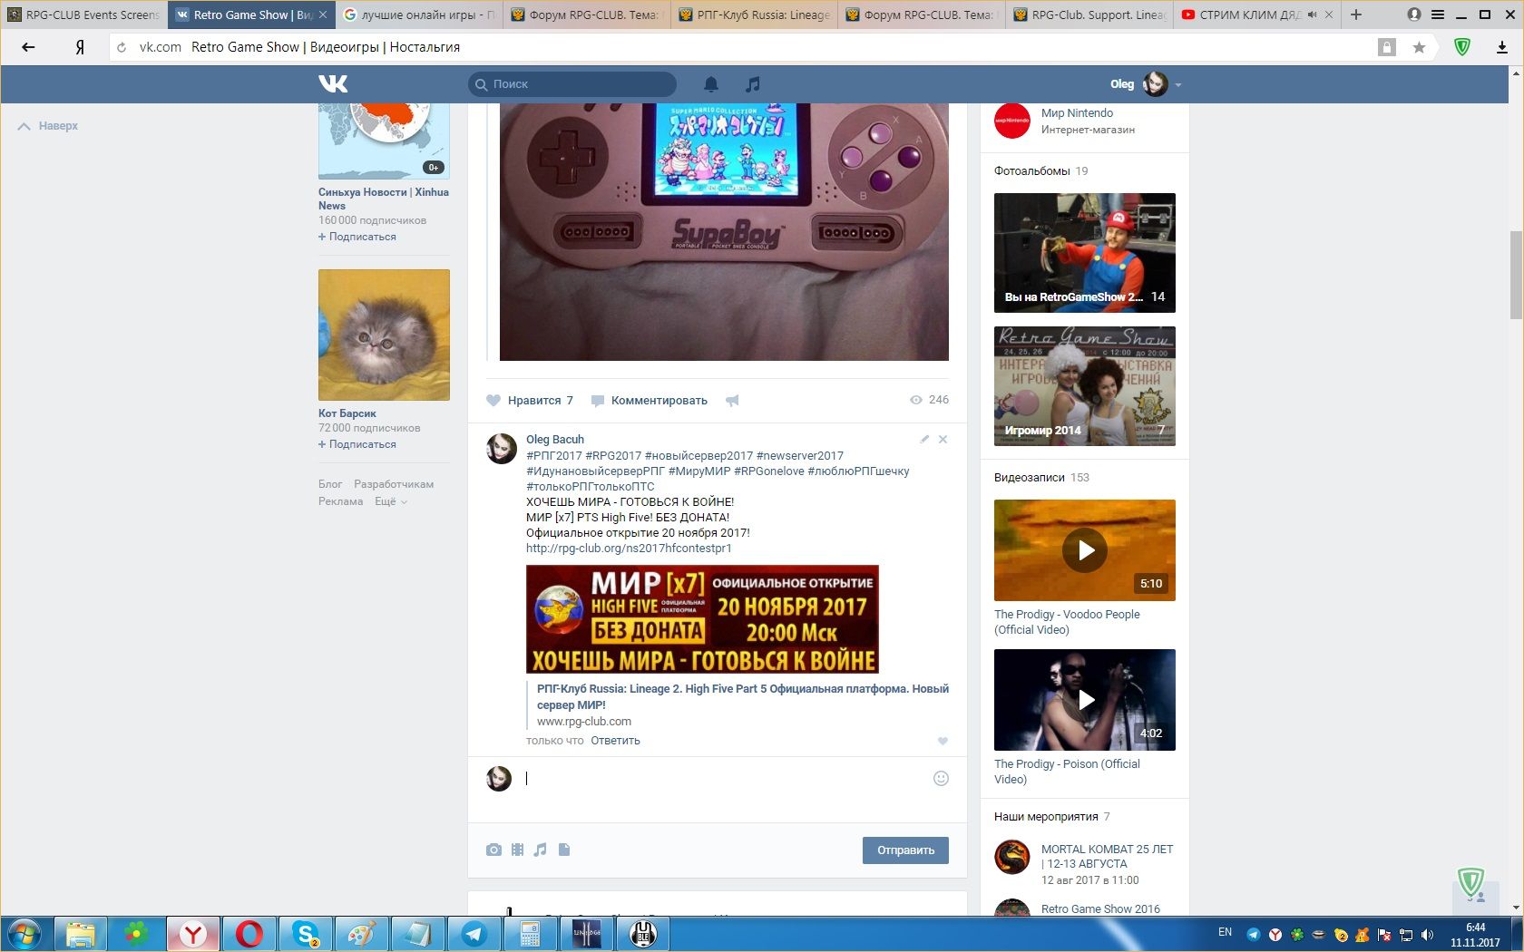Attach an audio with music note icon

[x=541, y=850]
